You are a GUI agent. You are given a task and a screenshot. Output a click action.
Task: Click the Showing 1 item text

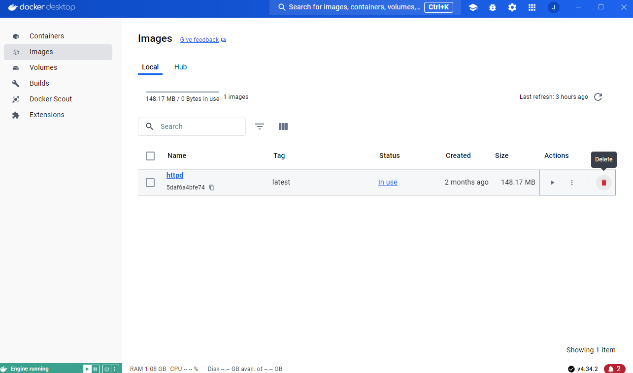click(591, 350)
